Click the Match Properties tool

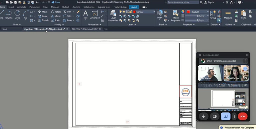176,16
